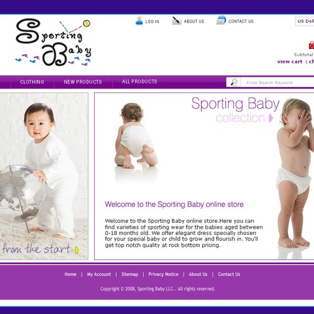Image resolution: width=314 pixels, height=314 pixels.
Task: Open the All Products menu
Action: 139,82
